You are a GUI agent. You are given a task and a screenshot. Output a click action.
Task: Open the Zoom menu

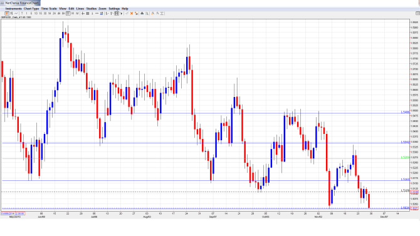click(103, 9)
